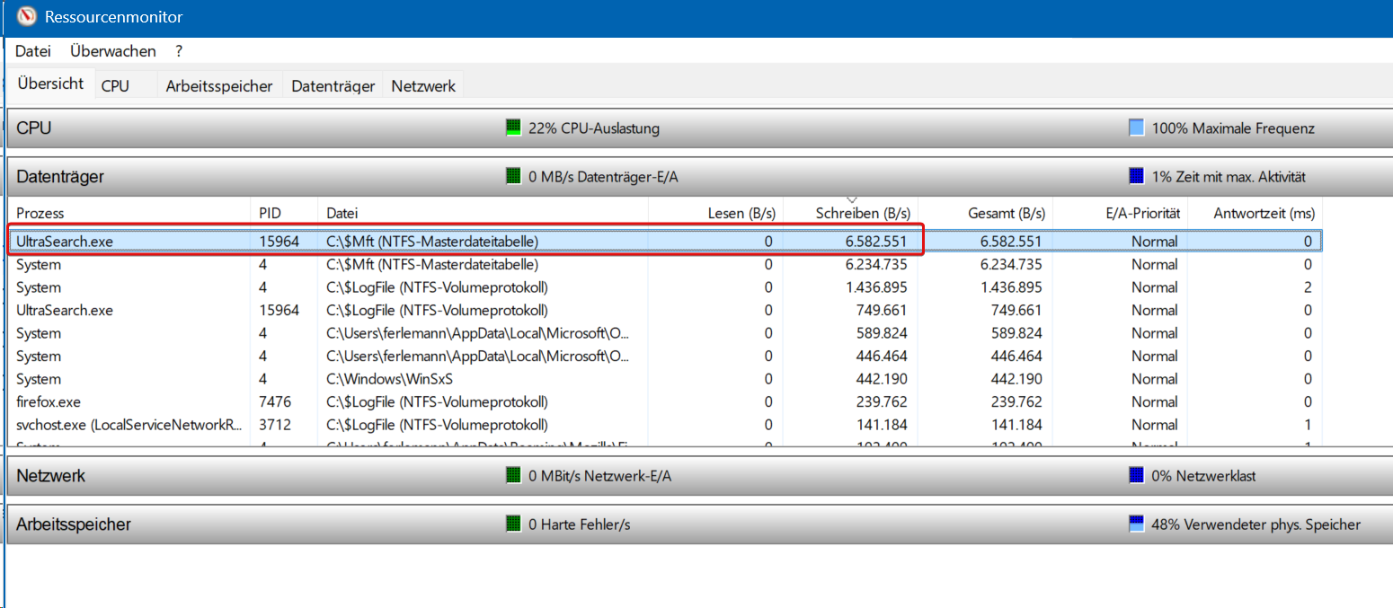Expand the Arbeitsspeicher section header
1393x608 pixels.
pyautogui.click(x=699, y=524)
